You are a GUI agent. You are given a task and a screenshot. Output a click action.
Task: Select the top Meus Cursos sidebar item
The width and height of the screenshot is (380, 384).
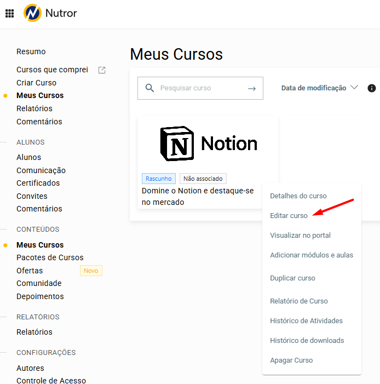click(x=40, y=95)
